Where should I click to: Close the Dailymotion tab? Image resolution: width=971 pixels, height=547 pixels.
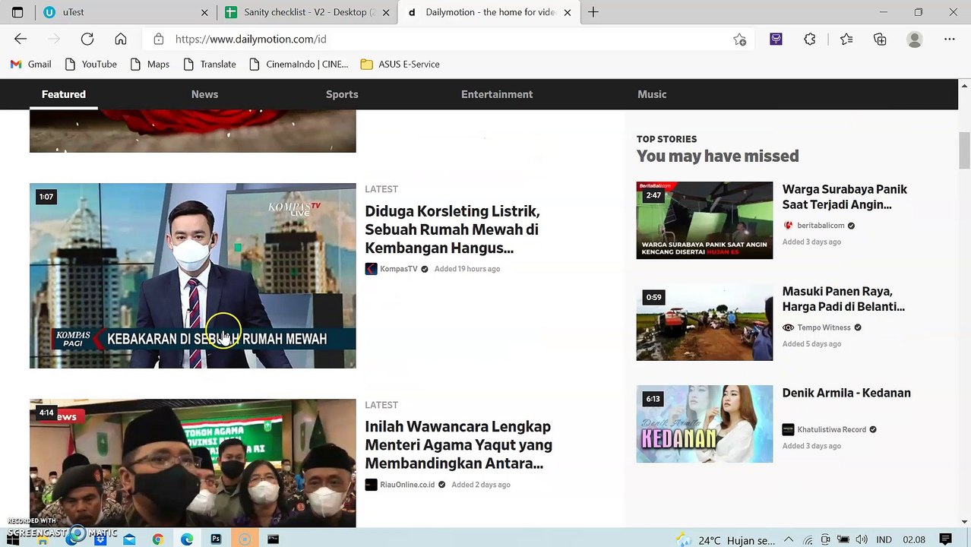click(567, 13)
